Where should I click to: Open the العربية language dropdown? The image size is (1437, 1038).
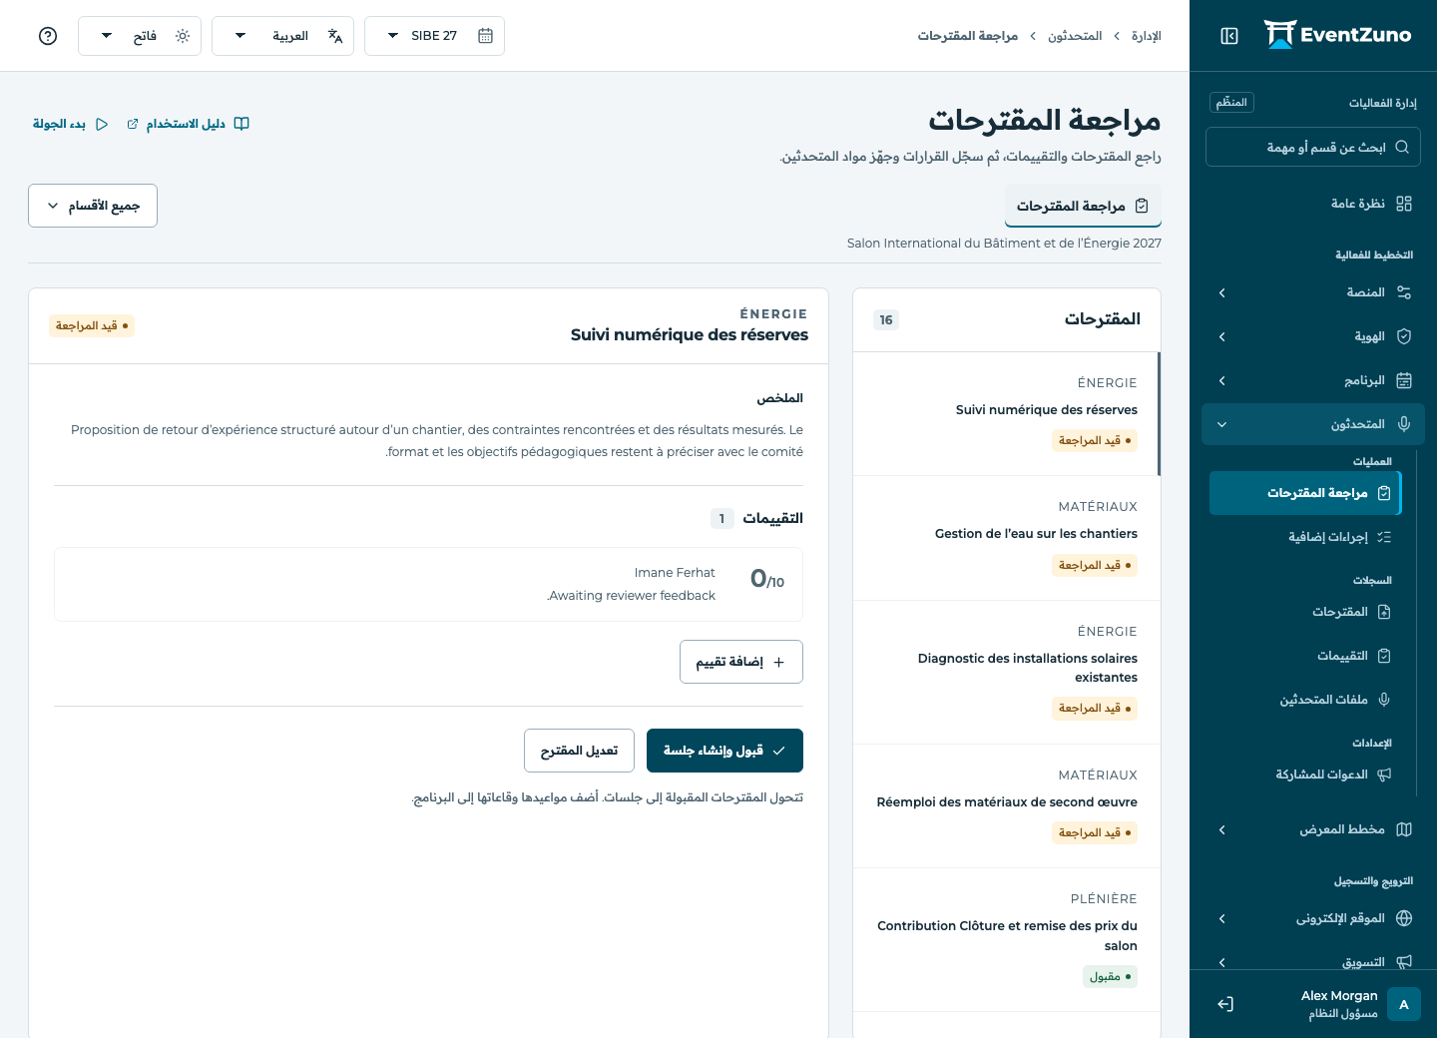(x=282, y=36)
